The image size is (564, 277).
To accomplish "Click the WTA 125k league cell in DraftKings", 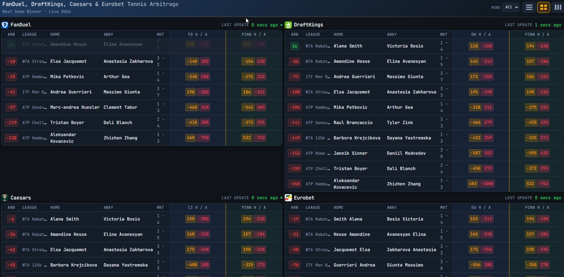I will click(318, 138).
